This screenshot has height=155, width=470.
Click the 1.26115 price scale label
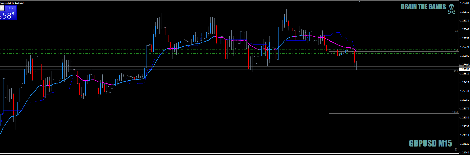coord(465,12)
